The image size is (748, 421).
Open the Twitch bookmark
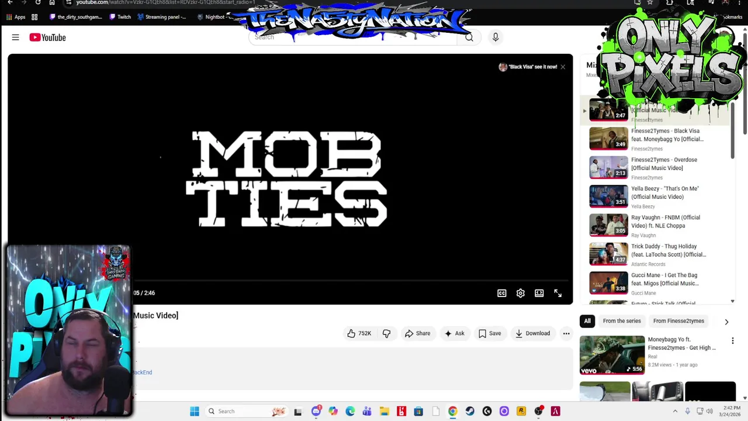[x=120, y=17]
